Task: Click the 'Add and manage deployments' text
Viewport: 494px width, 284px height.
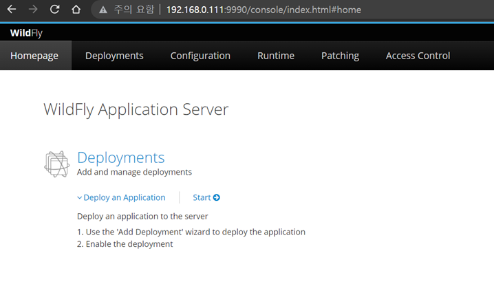Action: 135,172
